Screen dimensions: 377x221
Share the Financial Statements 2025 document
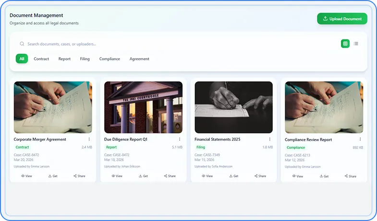pyautogui.click(x=260, y=176)
